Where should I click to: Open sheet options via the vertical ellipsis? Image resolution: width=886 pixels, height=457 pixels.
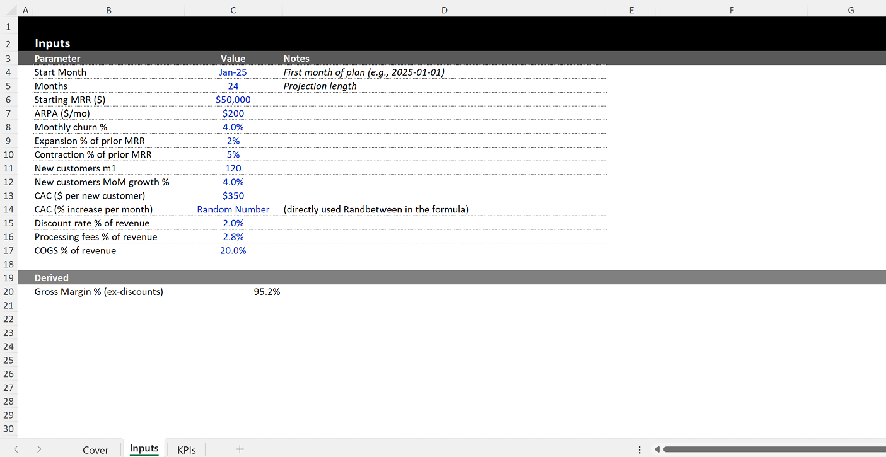639,449
